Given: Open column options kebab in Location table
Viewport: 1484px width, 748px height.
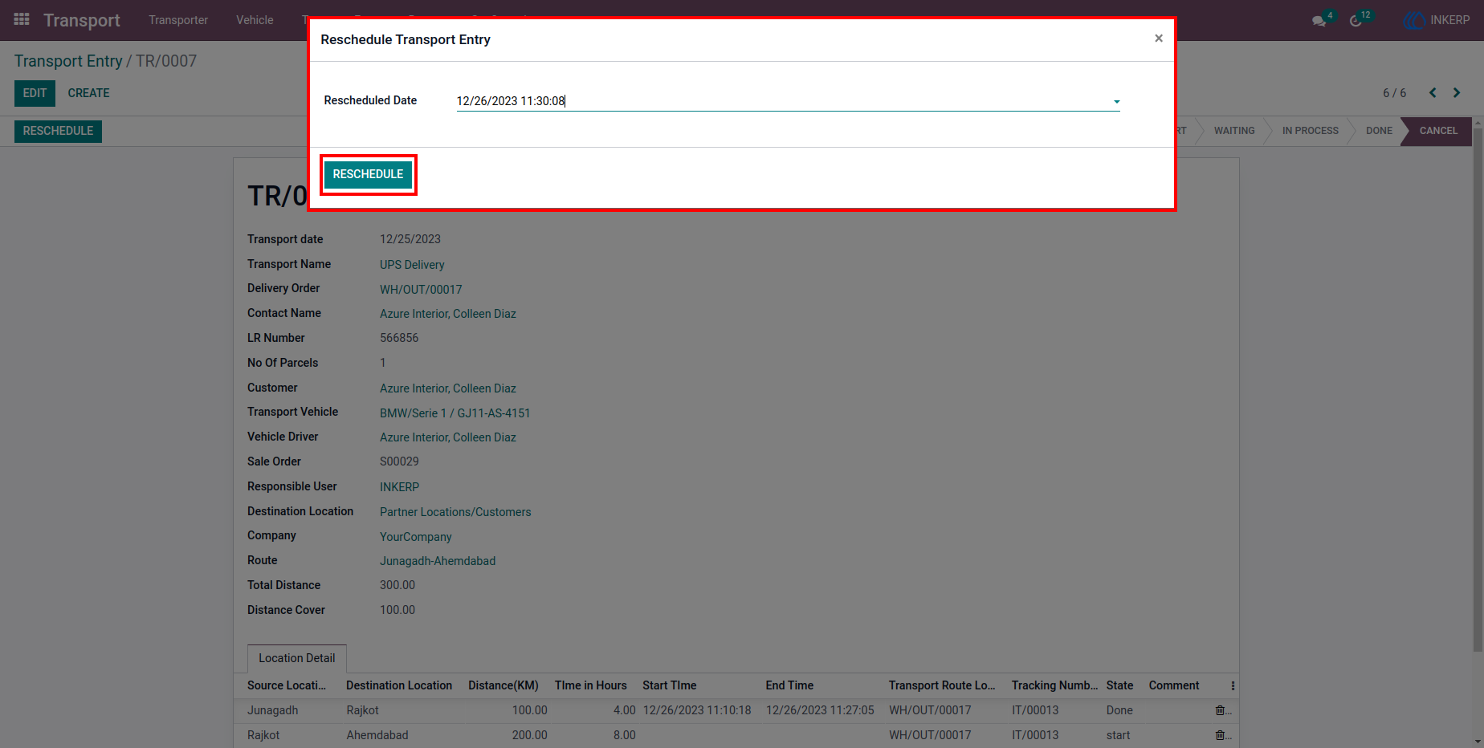Looking at the screenshot, I should pyautogui.click(x=1233, y=685).
